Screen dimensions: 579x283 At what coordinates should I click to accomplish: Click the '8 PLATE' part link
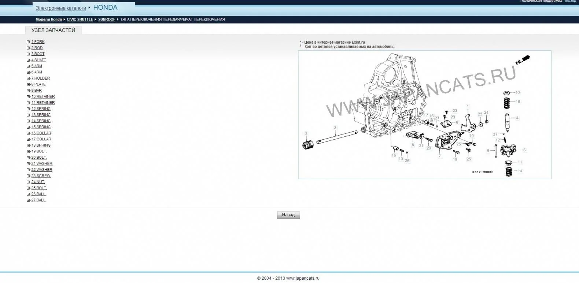38,84
